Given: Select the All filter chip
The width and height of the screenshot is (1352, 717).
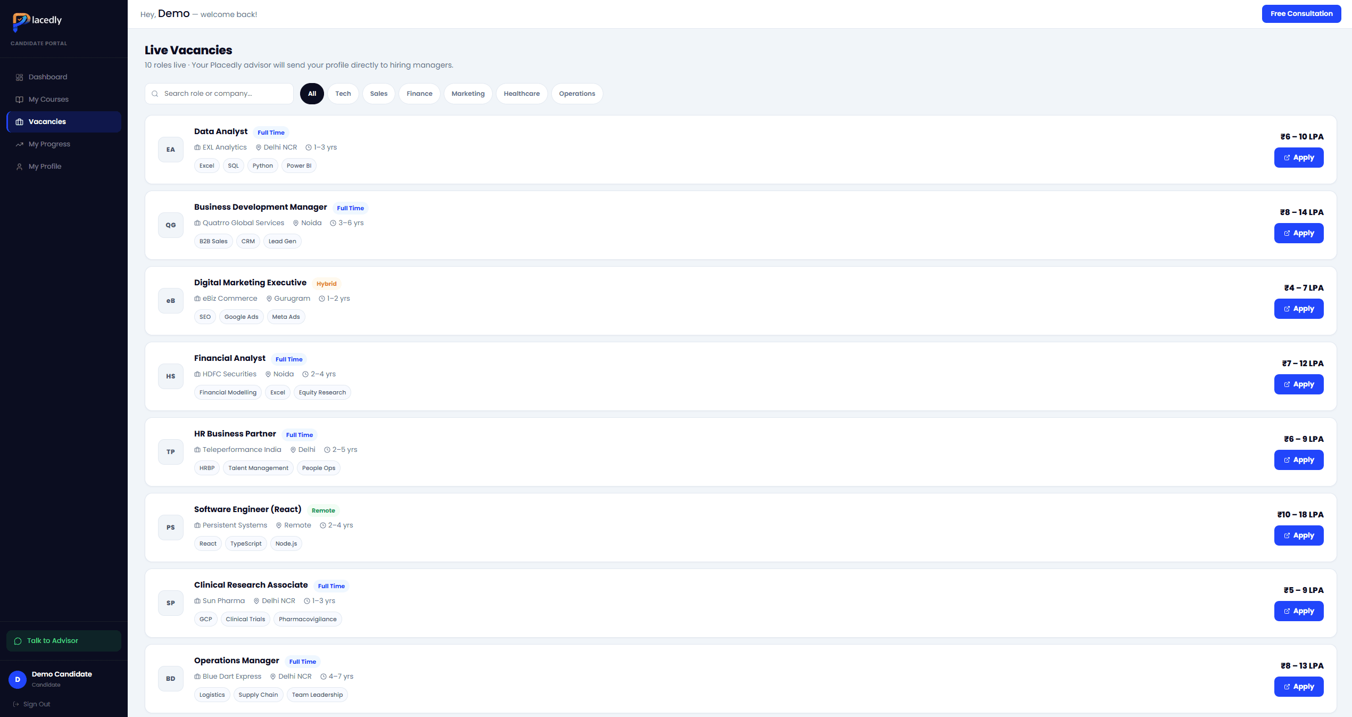Looking at the screenshot, I should pos(312,94).
